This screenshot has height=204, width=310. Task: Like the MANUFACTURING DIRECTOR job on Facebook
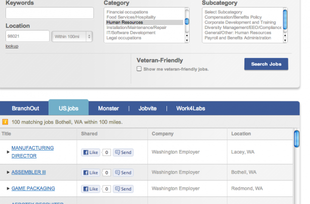coord(90,152)
